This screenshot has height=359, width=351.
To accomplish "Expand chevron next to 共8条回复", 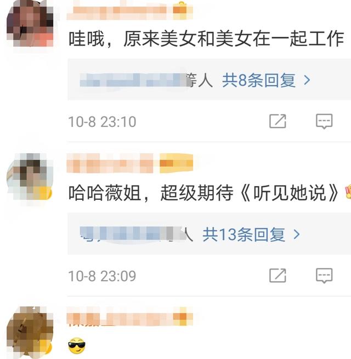I will click(x=307, y=80).
